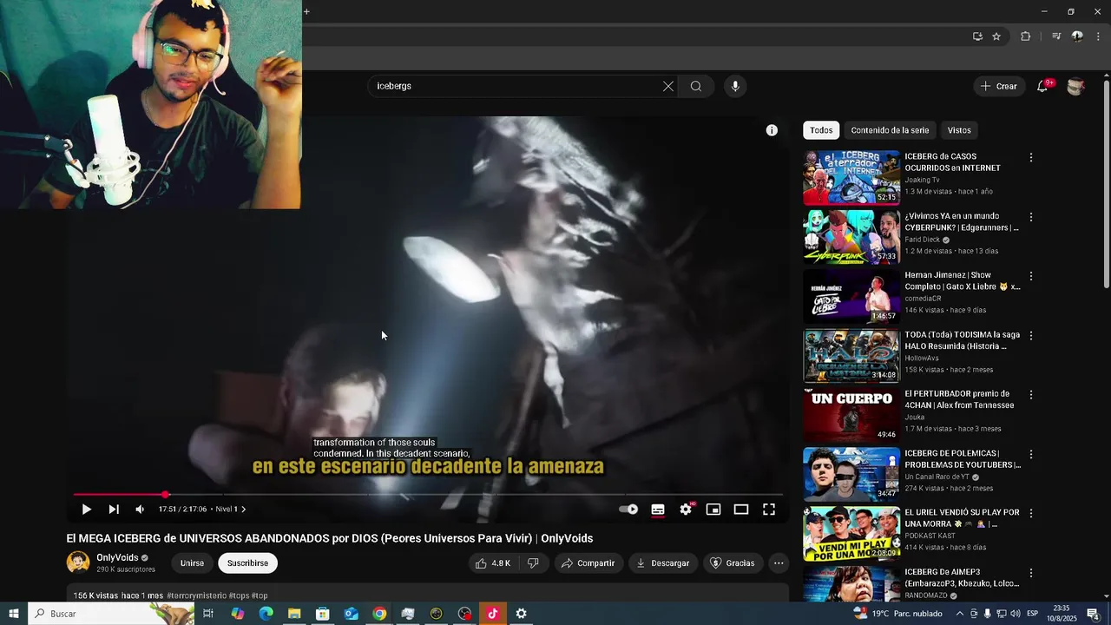The image size is (1111, 625).
Task: Play the paused YouTube video
Action: (x=86, y=510)
